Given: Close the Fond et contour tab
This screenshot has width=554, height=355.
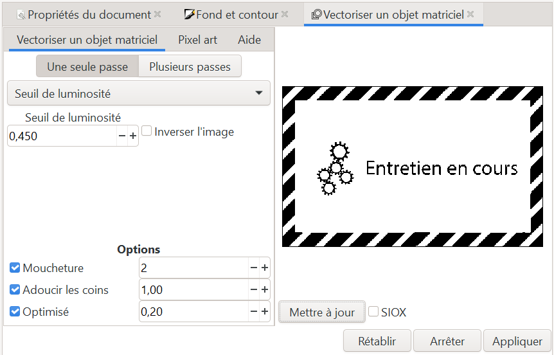Looking at the screenshot, I should point(285,14).
